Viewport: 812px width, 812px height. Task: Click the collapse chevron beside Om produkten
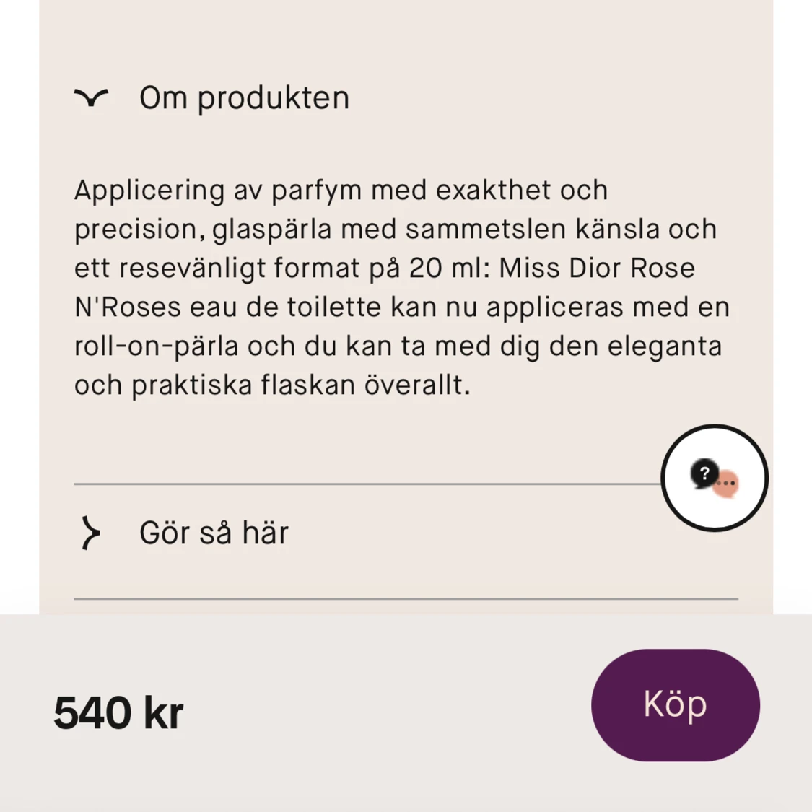click(90, 97)
